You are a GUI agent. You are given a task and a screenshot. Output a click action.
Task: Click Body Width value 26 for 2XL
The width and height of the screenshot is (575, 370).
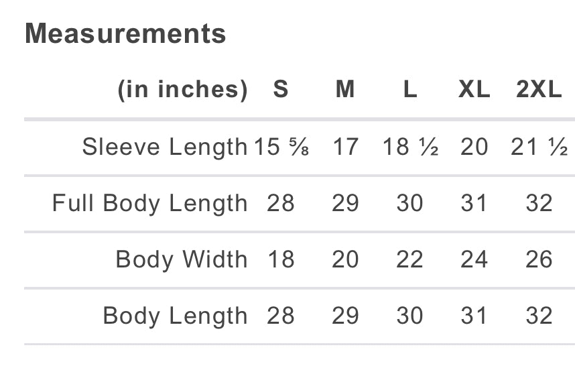(539, 259)
